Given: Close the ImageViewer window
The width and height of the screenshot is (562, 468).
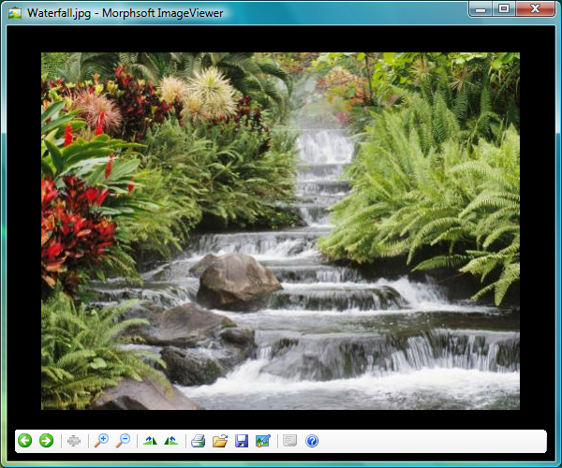Looking at the screenshot, I should [536, 8].
